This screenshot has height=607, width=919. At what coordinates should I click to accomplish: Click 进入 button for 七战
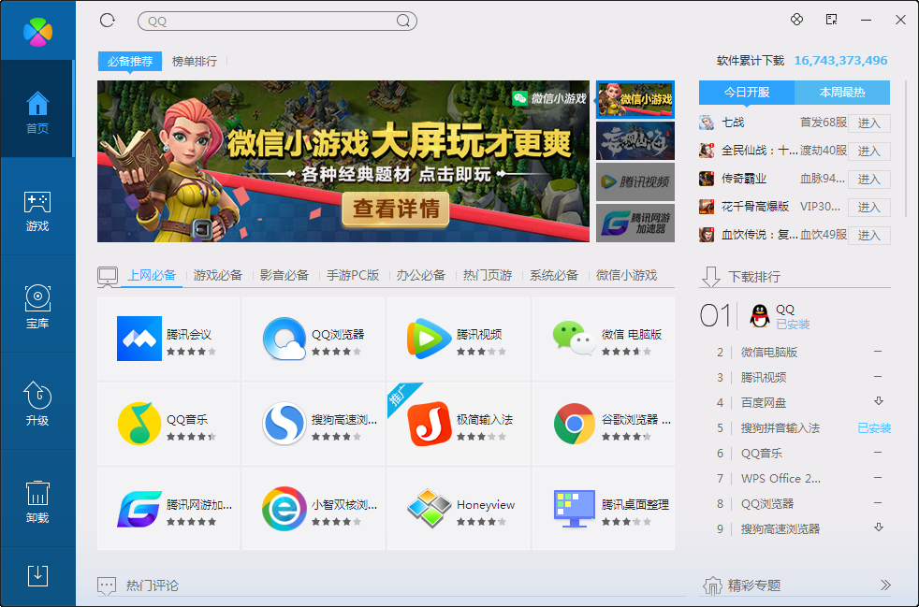(x=869, y=123)
